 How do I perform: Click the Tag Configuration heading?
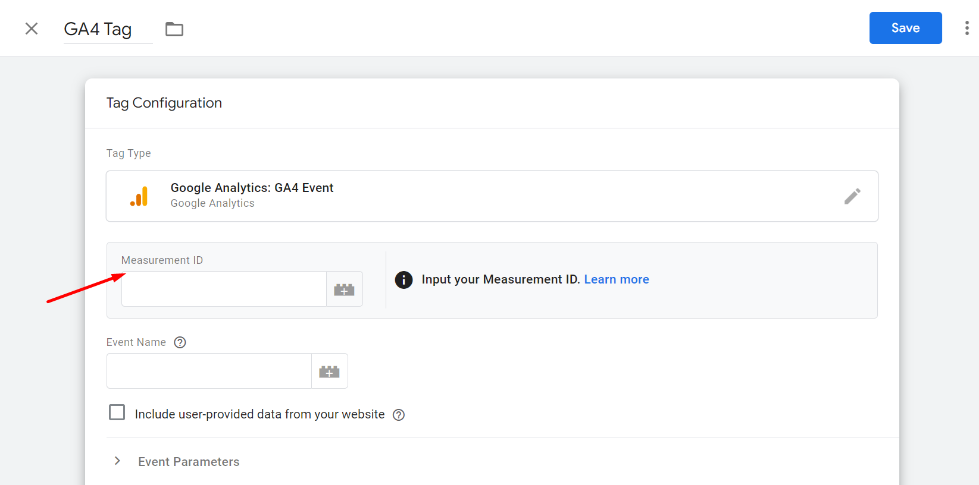click(164, 103)
